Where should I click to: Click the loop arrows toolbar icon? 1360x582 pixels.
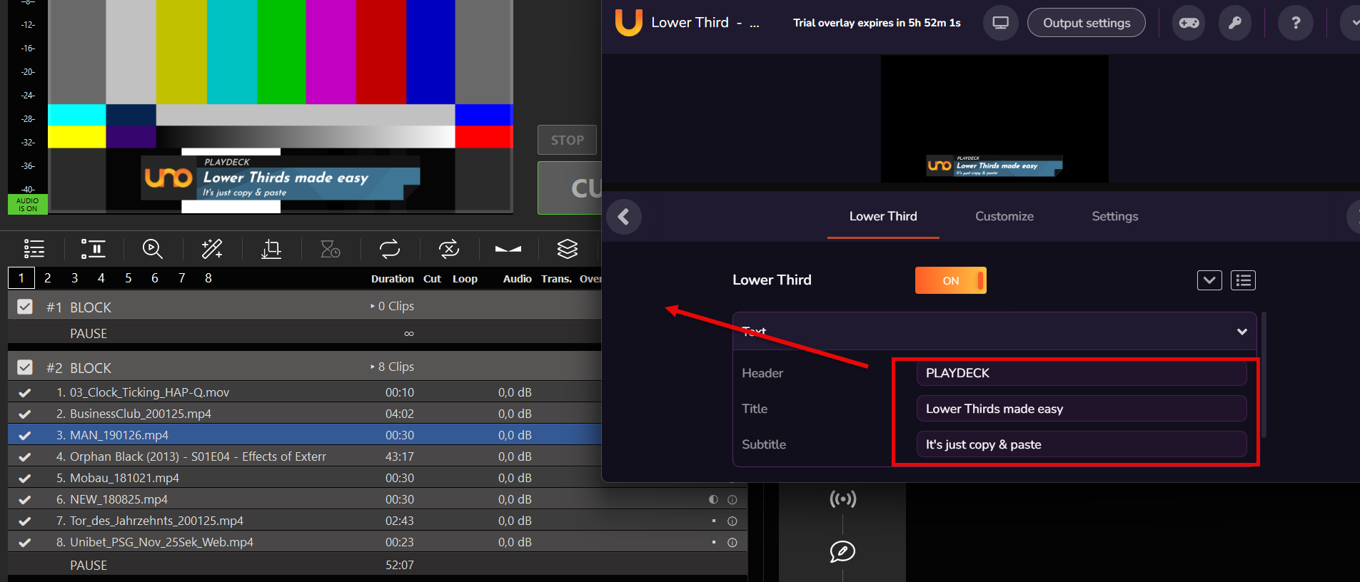[390, 249]
